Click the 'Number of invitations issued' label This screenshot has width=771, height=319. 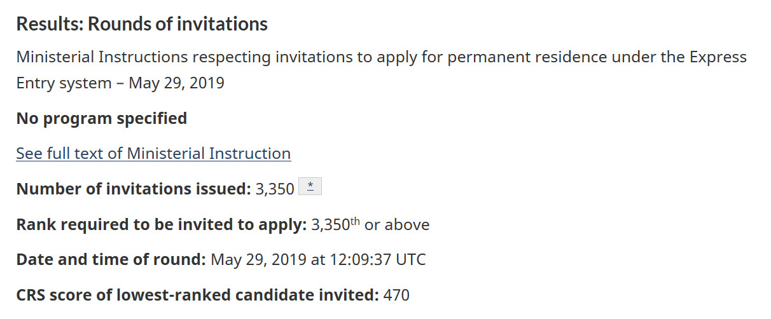point(134,189)
